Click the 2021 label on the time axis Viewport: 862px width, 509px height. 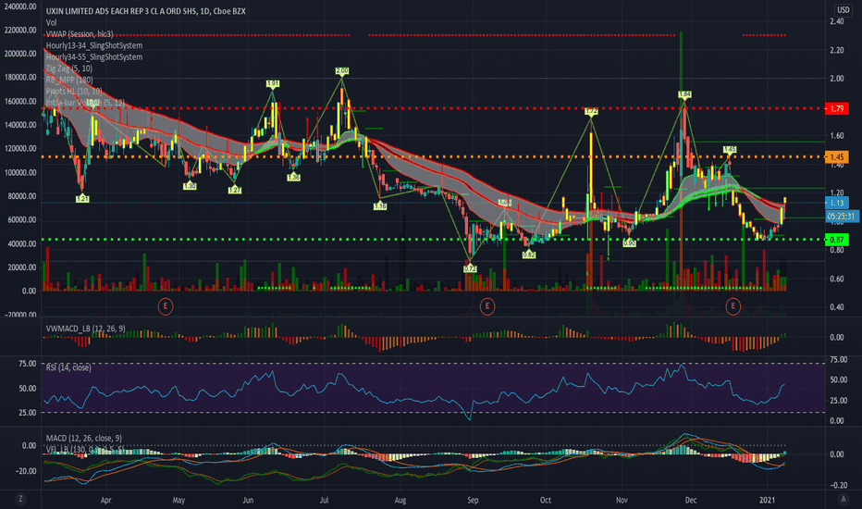[x=767, y=500]
